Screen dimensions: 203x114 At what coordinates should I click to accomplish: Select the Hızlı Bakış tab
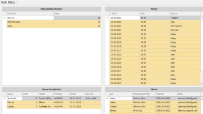pos(8,2)
